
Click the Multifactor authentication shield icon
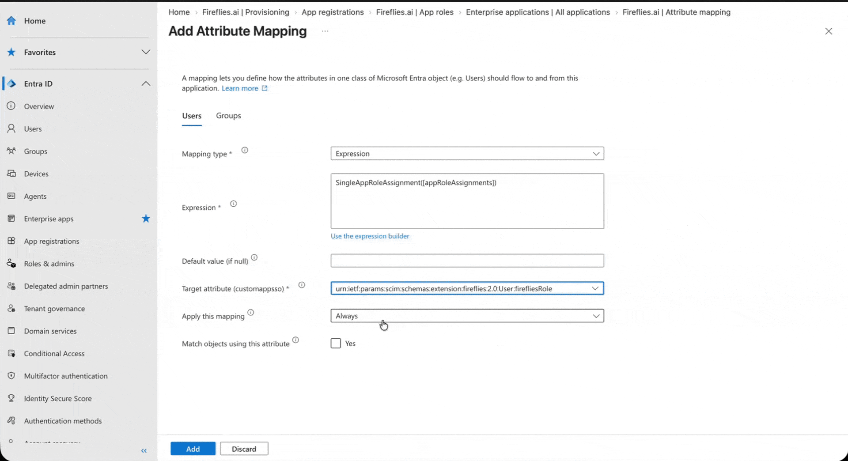click(x=11, y=376)
